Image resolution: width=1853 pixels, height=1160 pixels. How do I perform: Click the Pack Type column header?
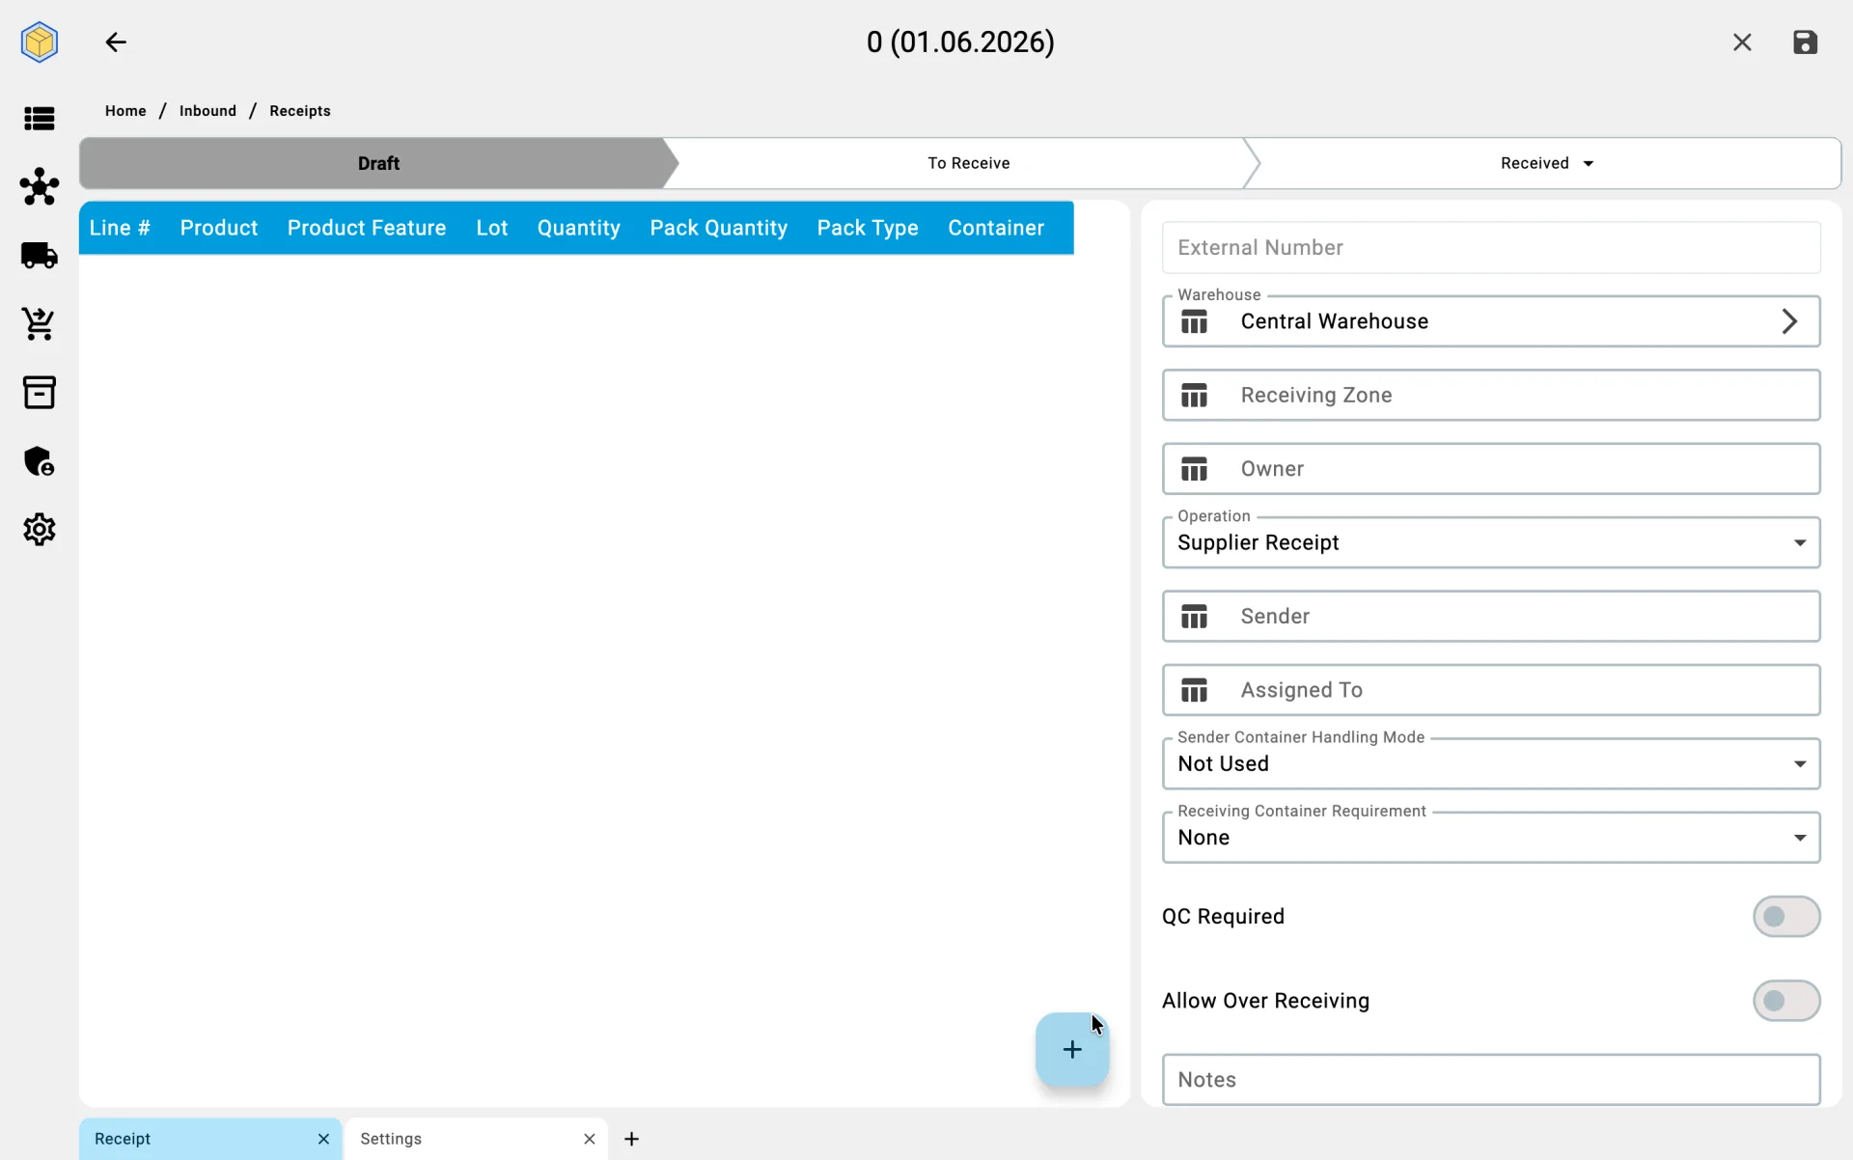coord(868,228)
